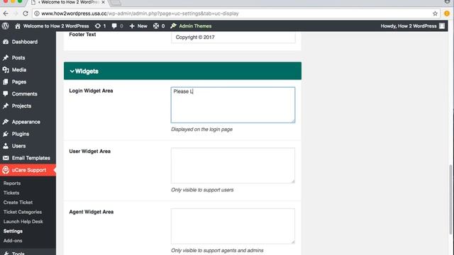The width and height of the screenshot is (454, 255).
Task: Click the uCare lifebuoy icon in admin bar
Action: [156, 26]
